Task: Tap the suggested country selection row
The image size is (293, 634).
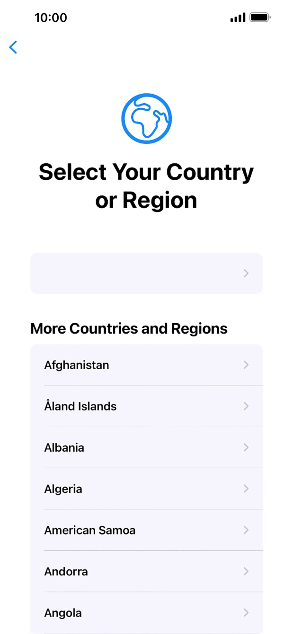Action: click(146, 273)
